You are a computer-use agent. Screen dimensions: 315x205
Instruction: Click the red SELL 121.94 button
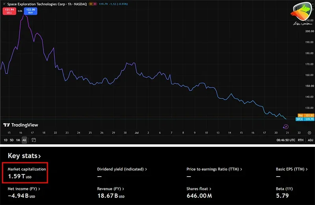click(9, 11)
